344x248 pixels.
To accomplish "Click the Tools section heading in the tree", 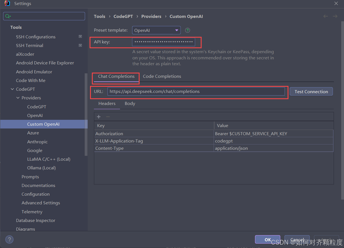I will click(16, 27).
